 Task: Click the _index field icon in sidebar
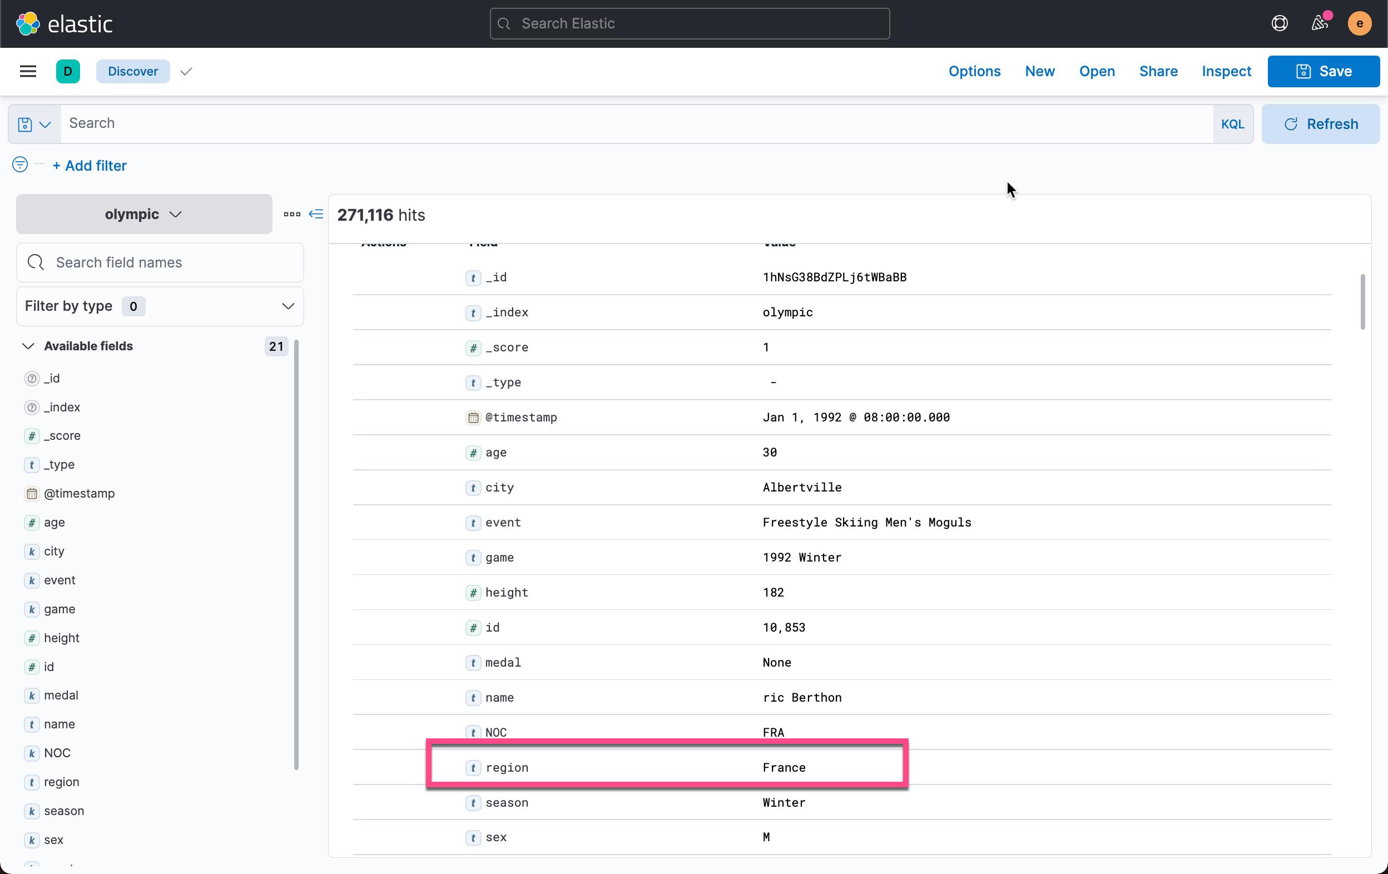coord(32,408)
